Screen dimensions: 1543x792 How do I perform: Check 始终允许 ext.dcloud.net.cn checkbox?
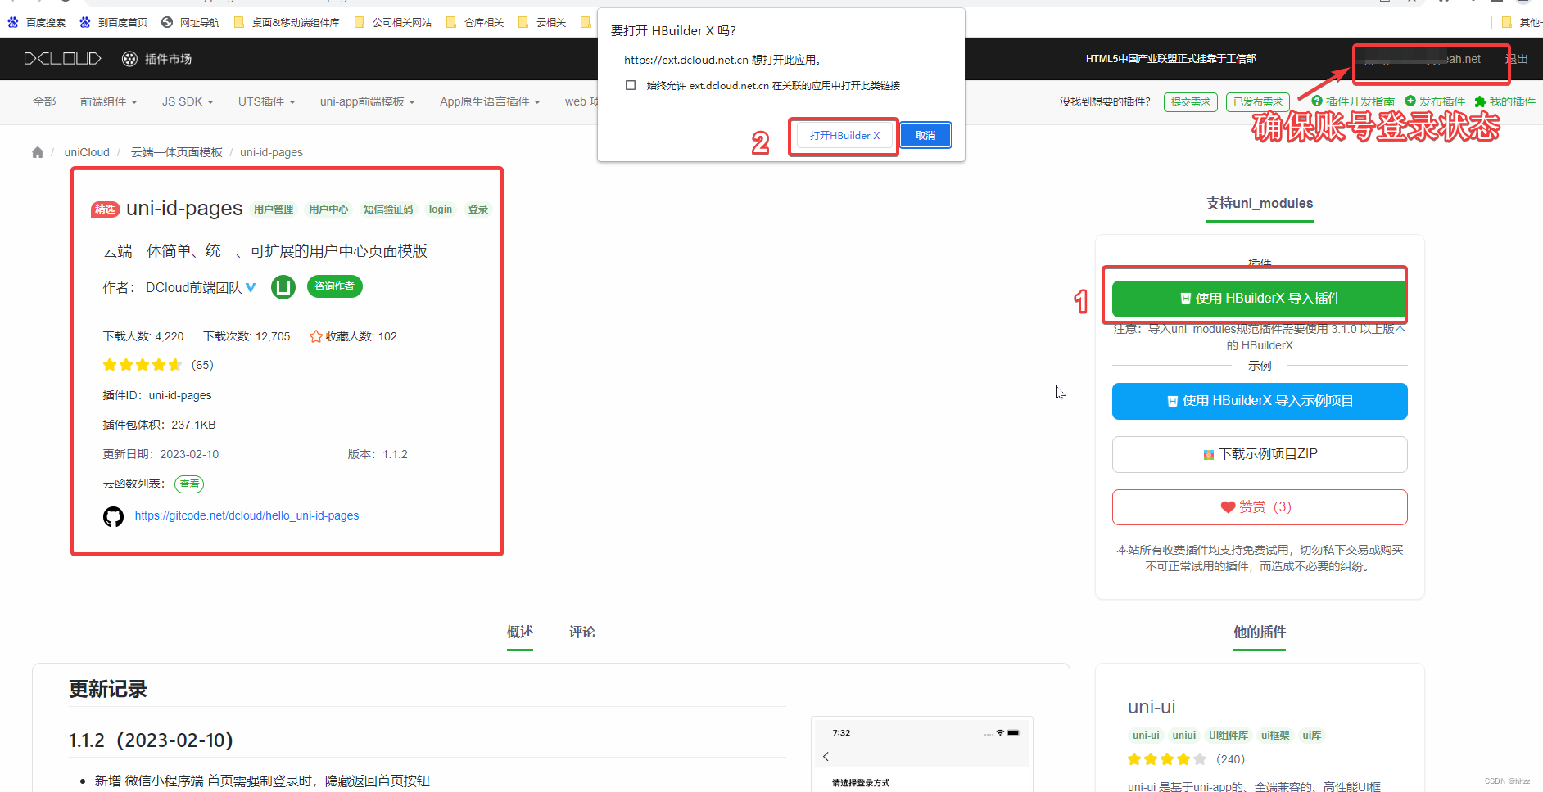[x=631, y=85]
